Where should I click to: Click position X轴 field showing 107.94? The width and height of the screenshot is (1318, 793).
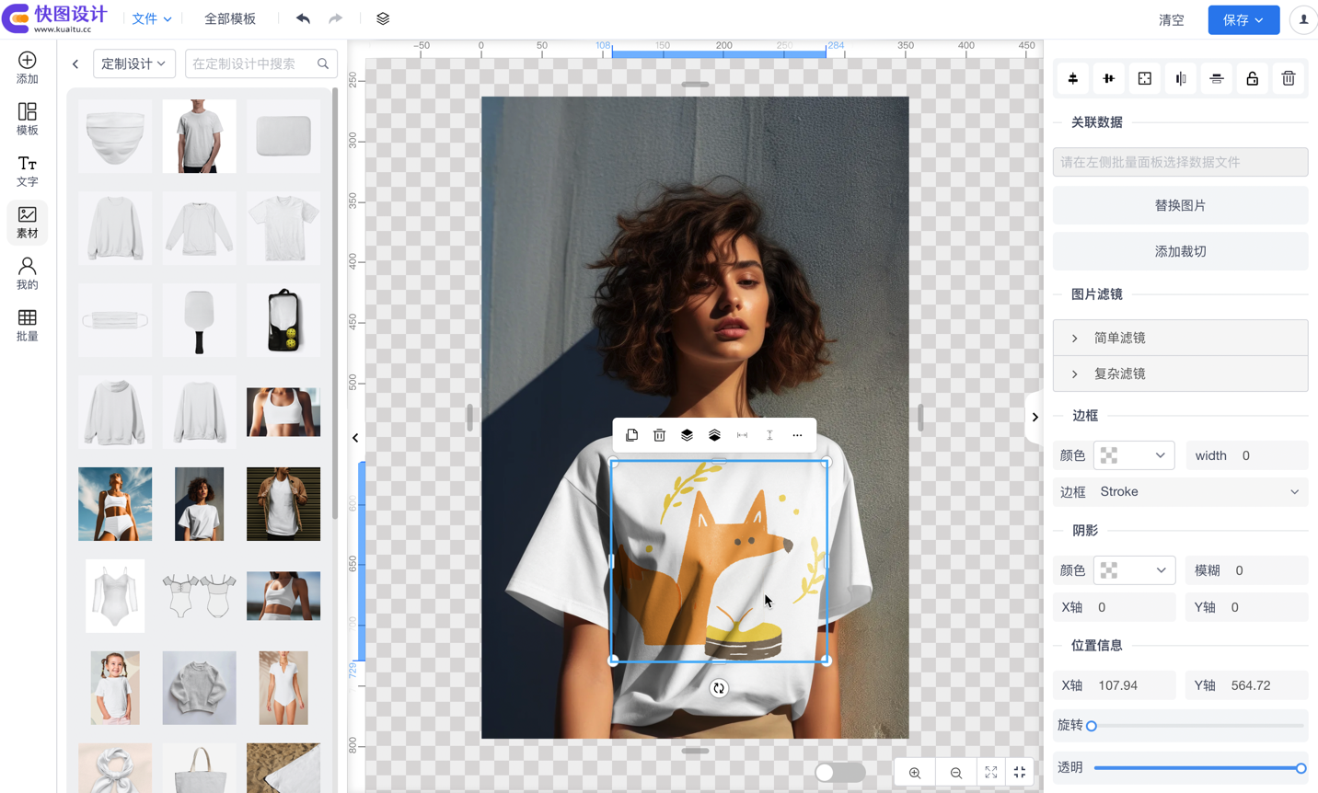point(1115,685)
